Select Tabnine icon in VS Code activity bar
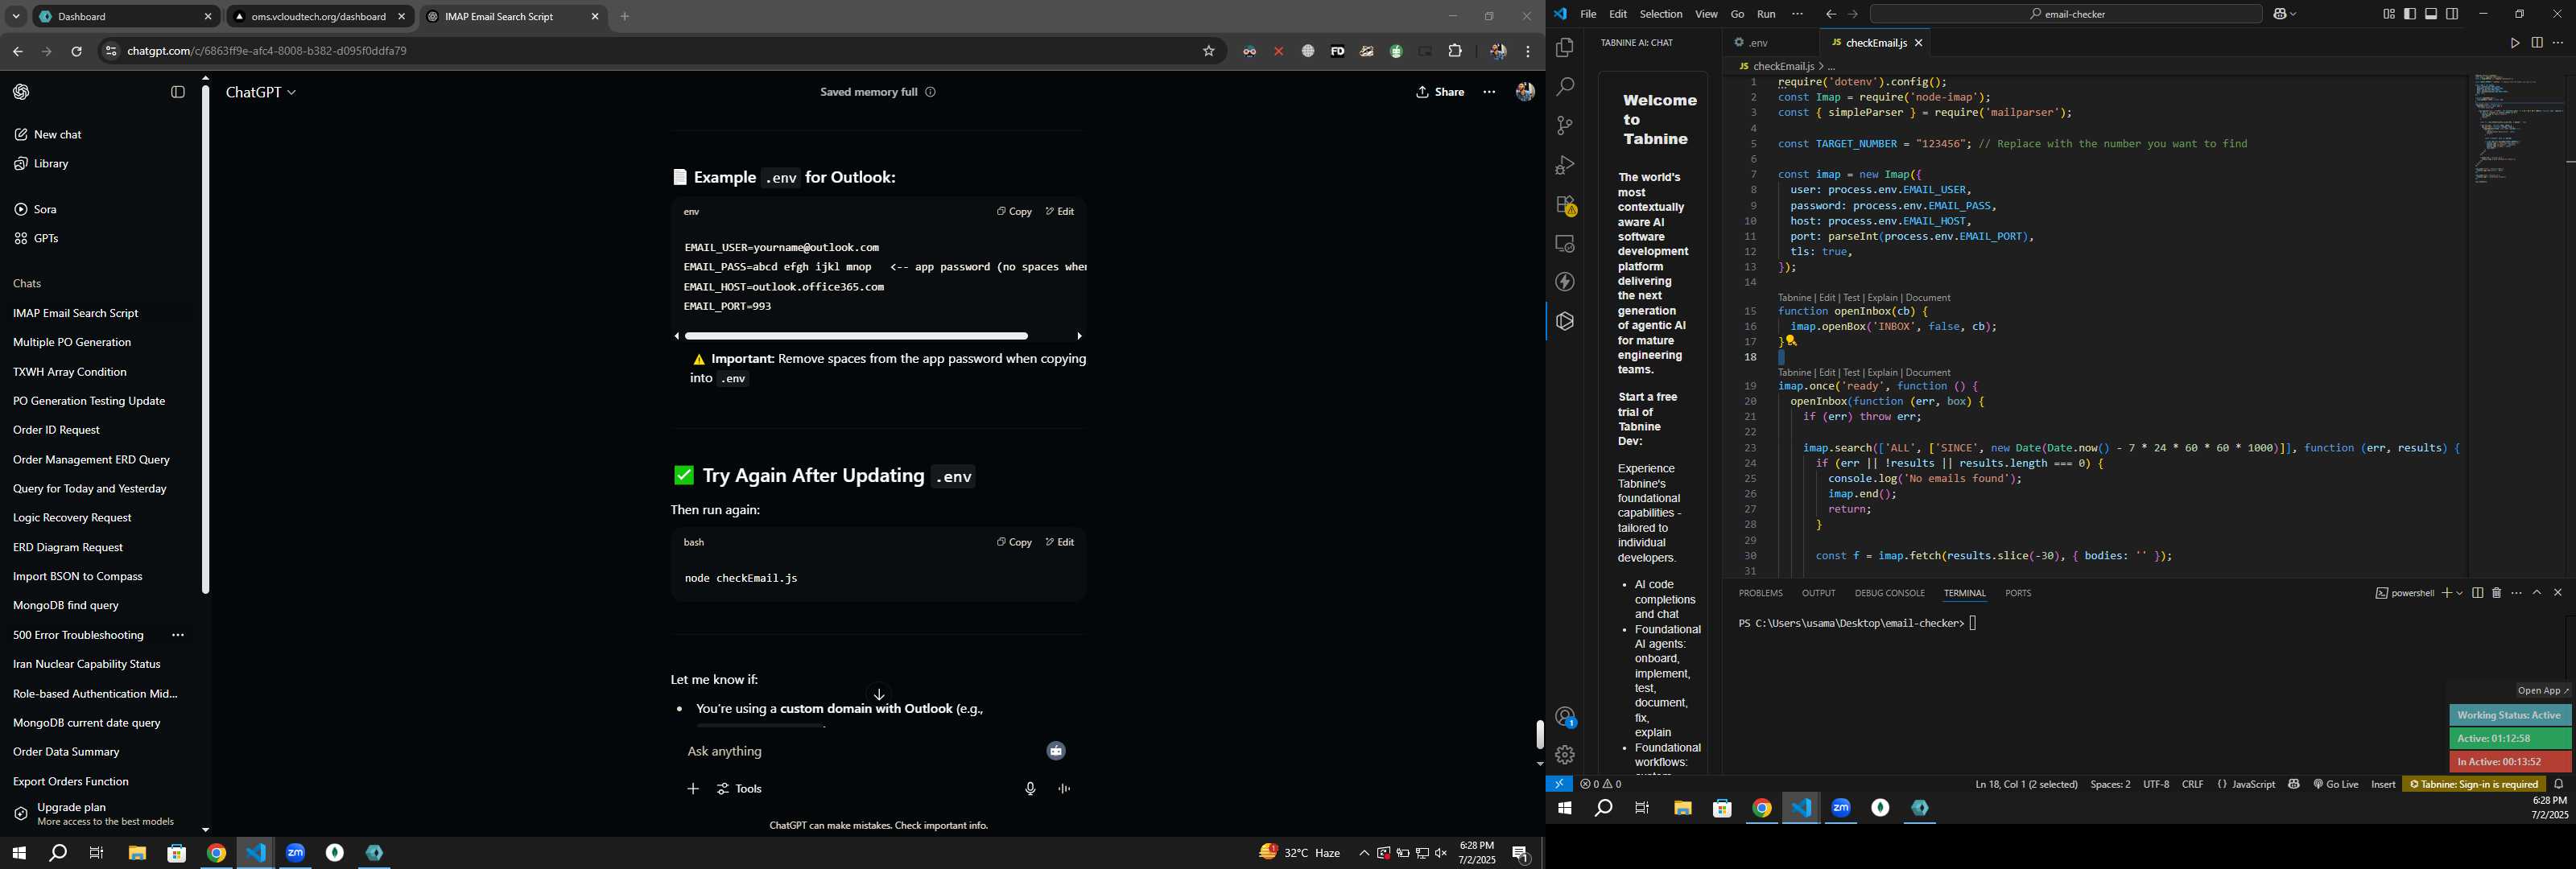This screenshot has height=869, width=2576. click(x=1565, y=322)
